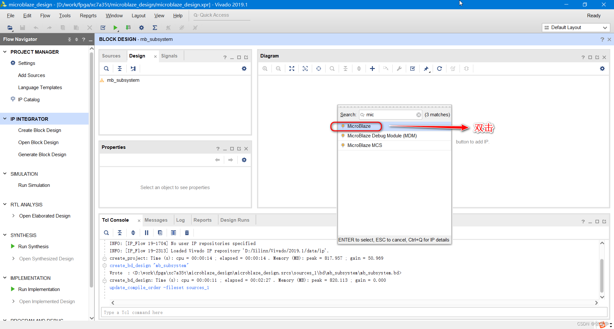
Task: Open the File menu
Action: (x=11, y=16)
